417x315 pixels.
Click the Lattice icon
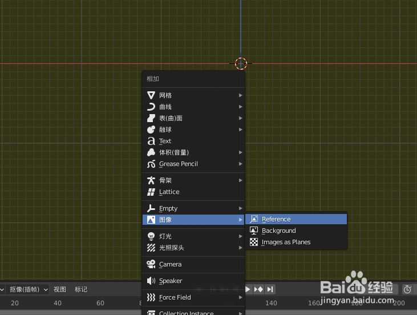click(151, 192)
